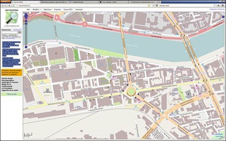Open the new tab plus button

(x=159, y=2)
